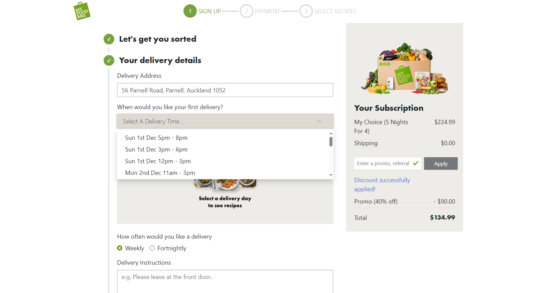This screenshot has width=551, height=293.
Task: Click the Apply promo button
Action: [x=441, y=164]
